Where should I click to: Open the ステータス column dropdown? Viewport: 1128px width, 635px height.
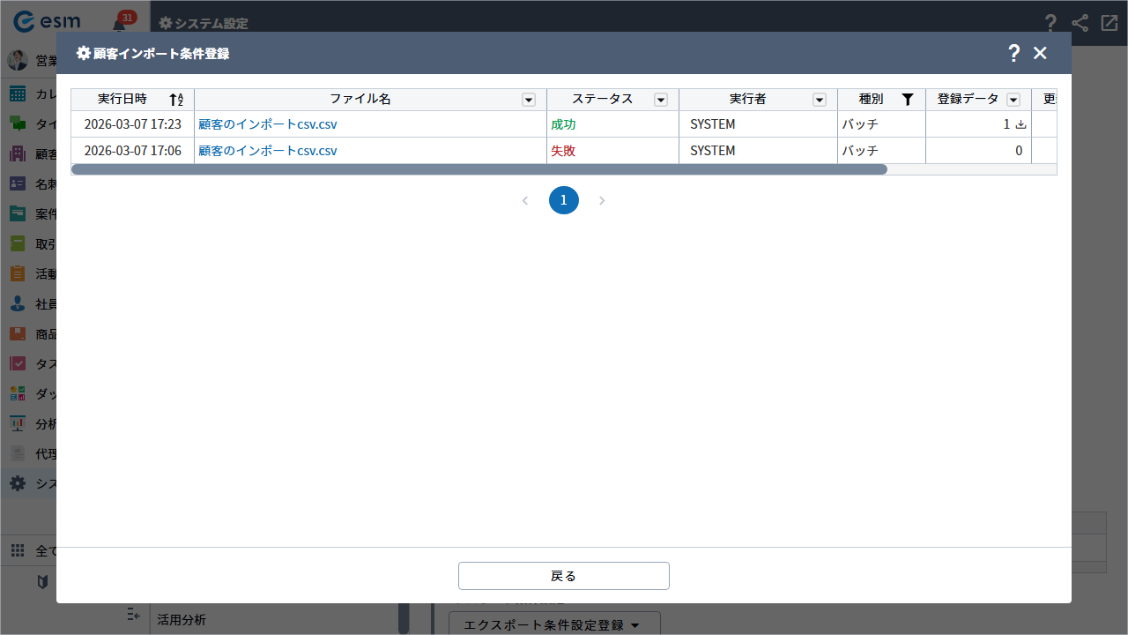[x=661, y=100]
